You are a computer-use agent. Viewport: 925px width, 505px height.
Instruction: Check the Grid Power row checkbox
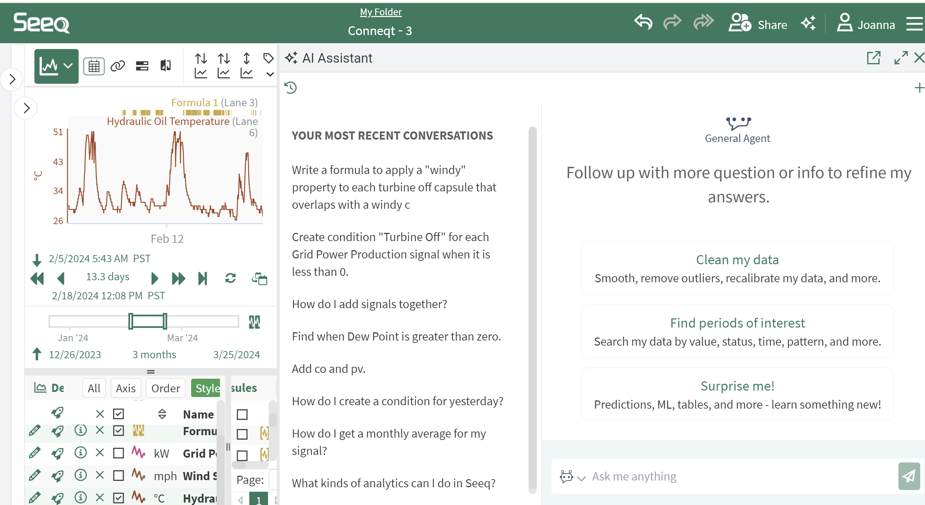(x=118, y=453)
